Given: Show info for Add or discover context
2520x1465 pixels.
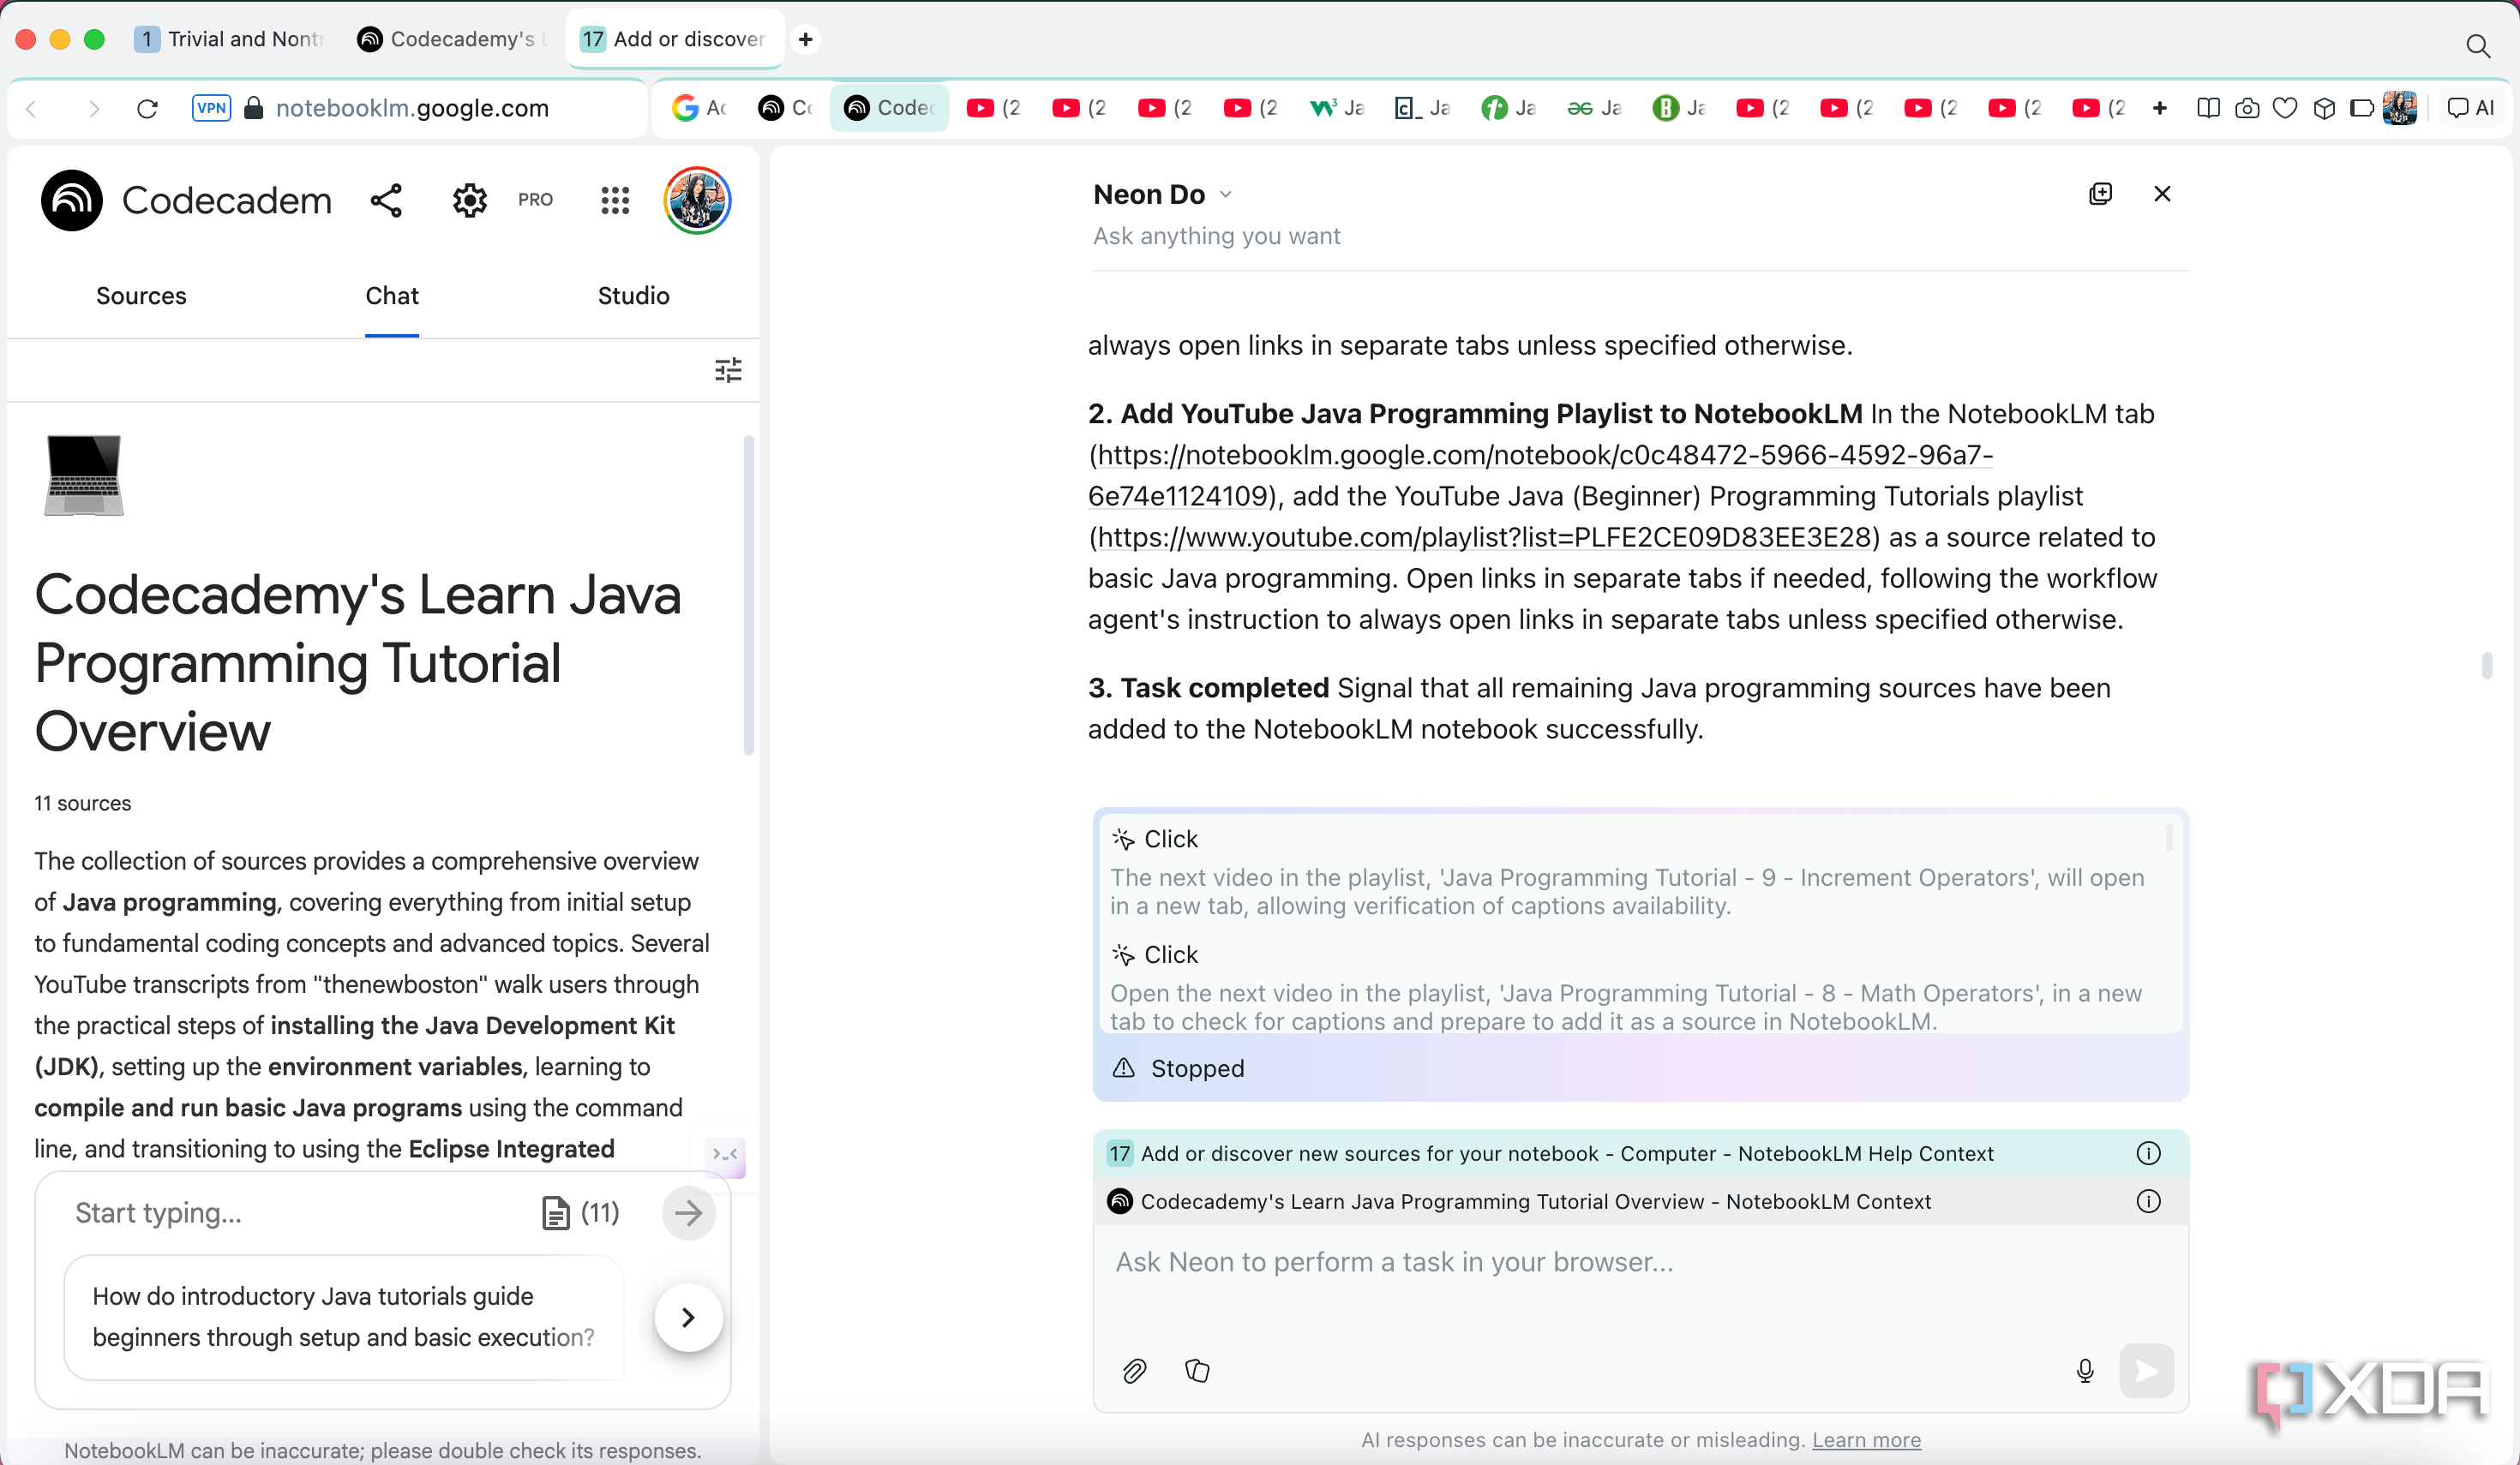Looking at the screenshot, I should tap(2148, 1153).
